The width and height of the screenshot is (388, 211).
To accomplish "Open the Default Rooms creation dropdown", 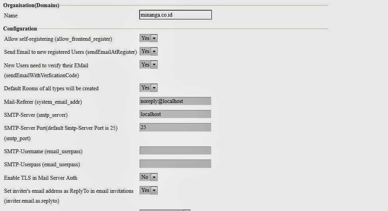I will [149, 88].
